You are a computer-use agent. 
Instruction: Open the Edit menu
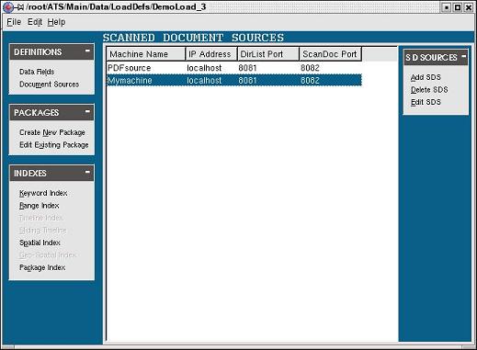coord(35,22)
